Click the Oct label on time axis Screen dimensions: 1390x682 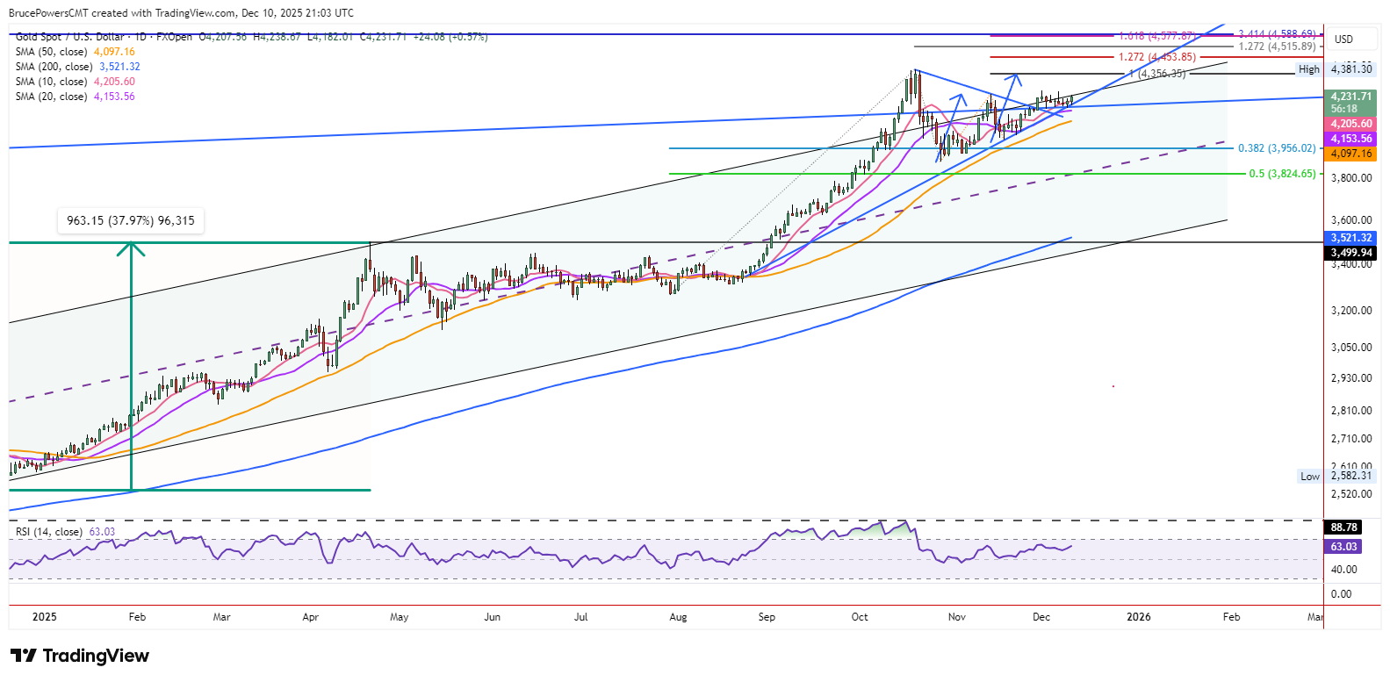pos(860,617)
